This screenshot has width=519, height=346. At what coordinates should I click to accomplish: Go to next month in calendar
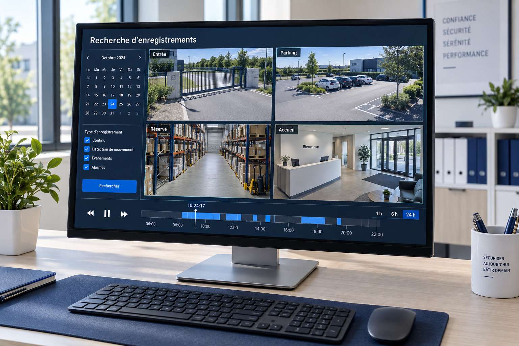point(140,58)
